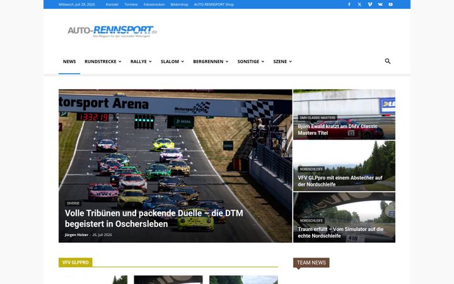Open the Termine link
This screenshot has height=284, width=454.
[131, 4]
